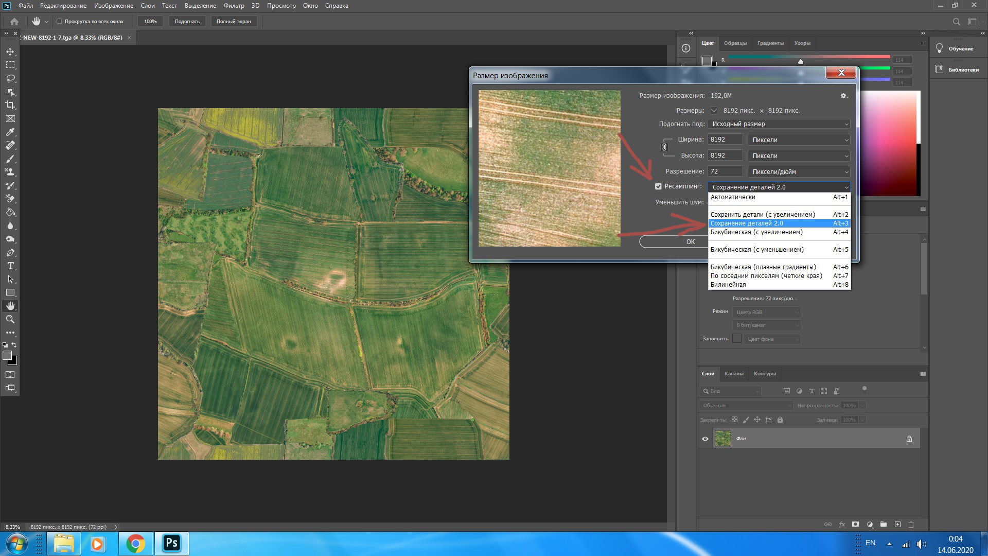The height and width of the screenshot is (556, 988).
Task: Select the Horizontal Type tool
Action: [10, 266]
